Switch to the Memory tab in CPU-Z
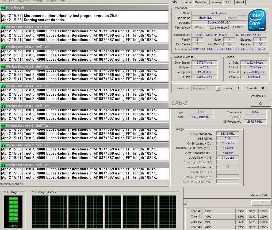The image size is (272, 230). [x=216, y=2]
